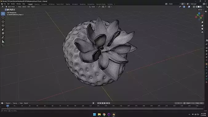This screenshot has width=208, height=117.
Task: Click the Blender logo menu icon
Action: pos(2,4)
